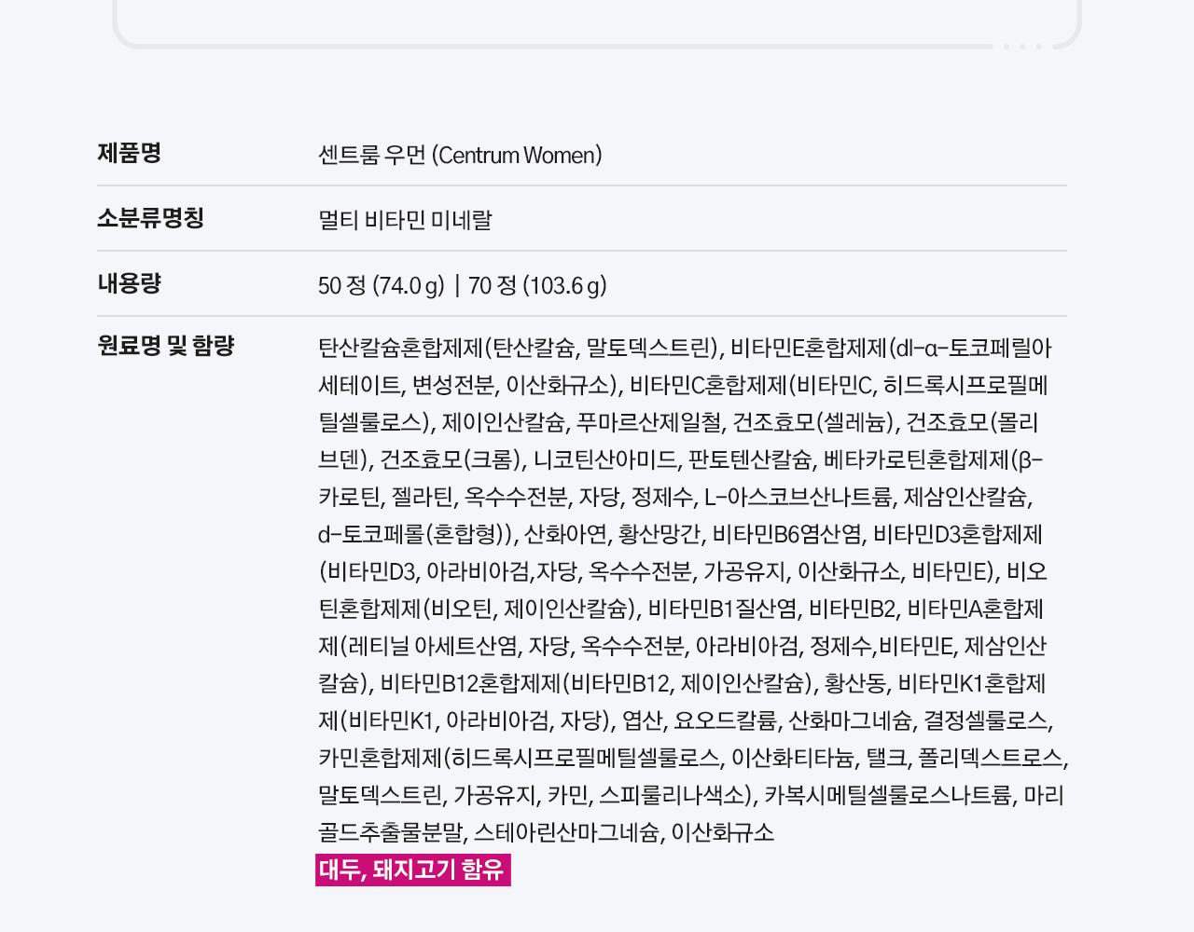1194x932 pixels.
Task: Click the 센트룸 우먼 (Centrum Women) product name
Action: click(x=460, y=155)
